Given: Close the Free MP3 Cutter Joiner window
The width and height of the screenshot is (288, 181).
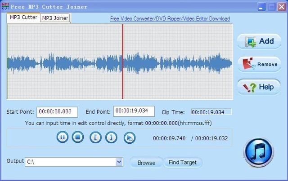Looking at the screenshot, I should pyautogui.click(x=282, y=7).
